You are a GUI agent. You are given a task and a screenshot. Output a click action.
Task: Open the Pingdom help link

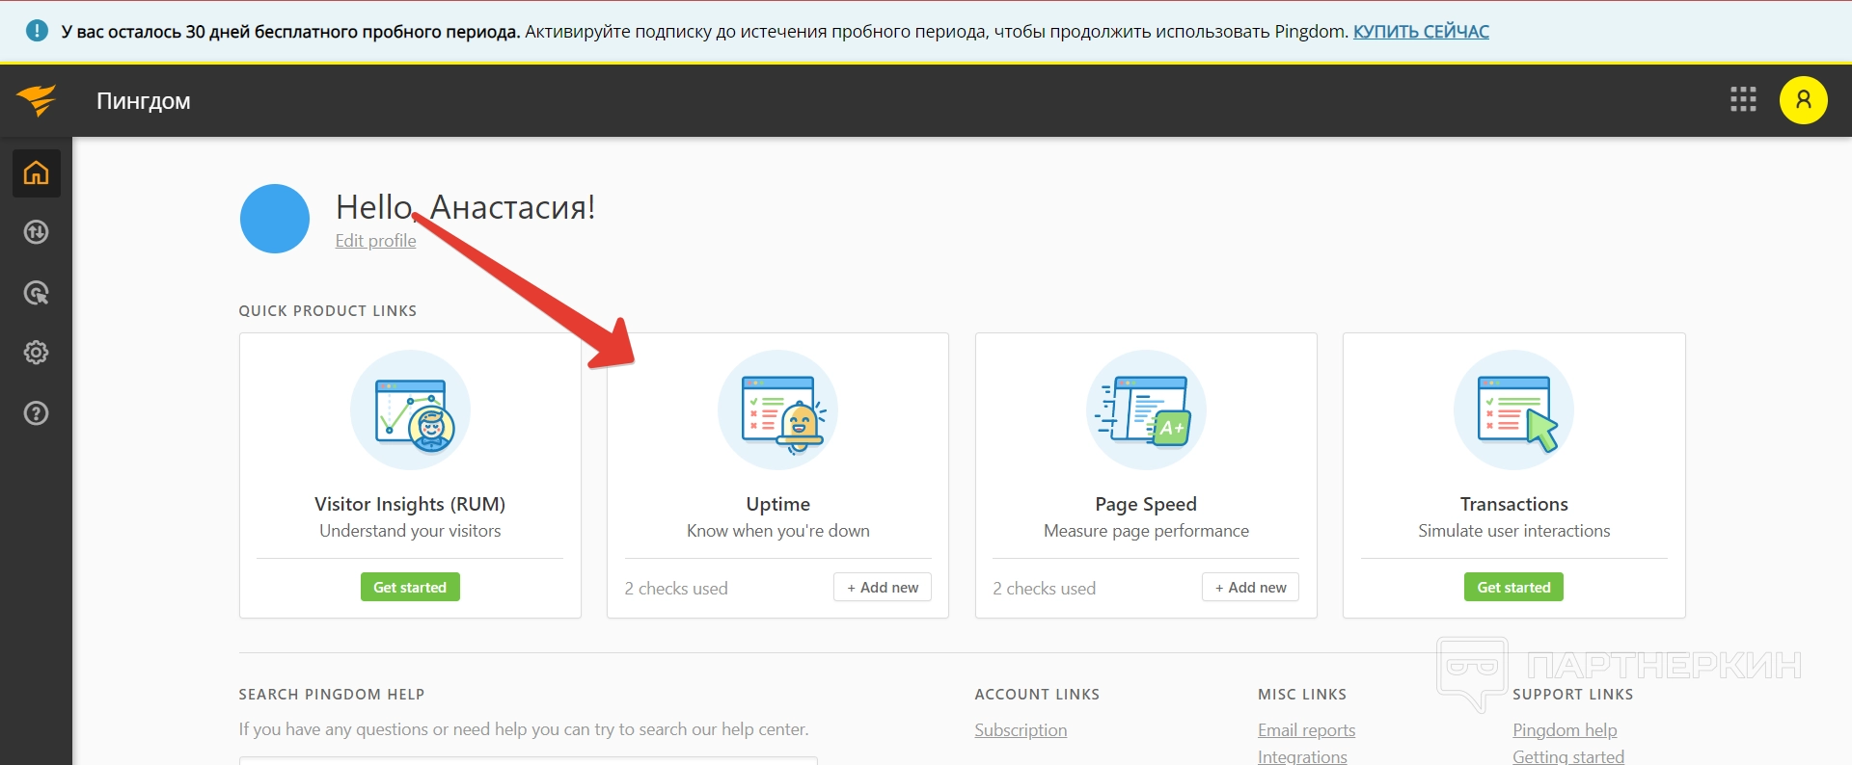pyautogui.click(x=1565, y=730)
